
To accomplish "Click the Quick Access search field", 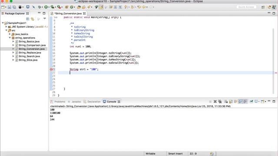I will [x=246, y=7].
